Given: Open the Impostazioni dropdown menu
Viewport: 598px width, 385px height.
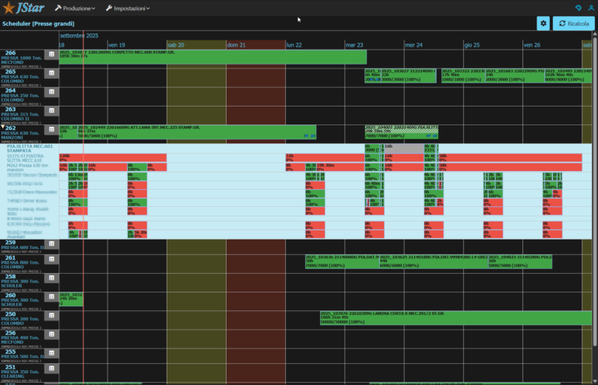Looking at the screenshot, I should click(x=128, y=8).
